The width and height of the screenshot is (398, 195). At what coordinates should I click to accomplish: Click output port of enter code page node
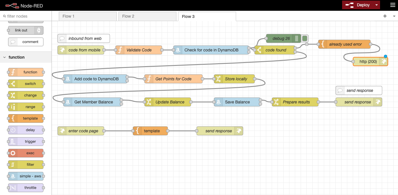click(x=104, y=131)
